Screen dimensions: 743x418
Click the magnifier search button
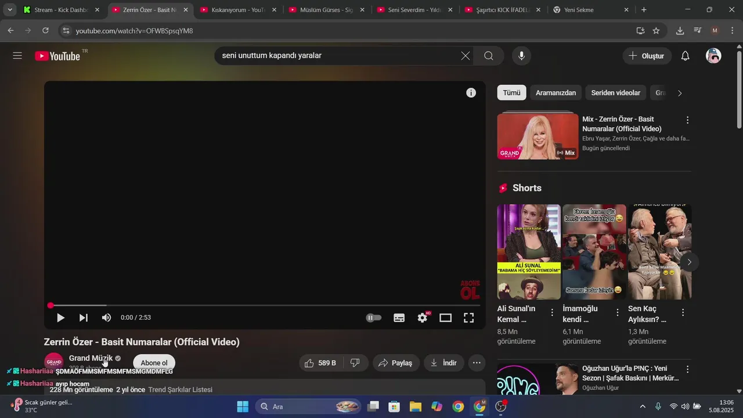489,56
